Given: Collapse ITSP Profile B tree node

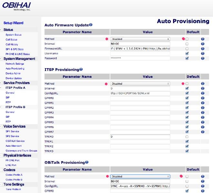Looking at the screenshot, I should pos(1,107).
